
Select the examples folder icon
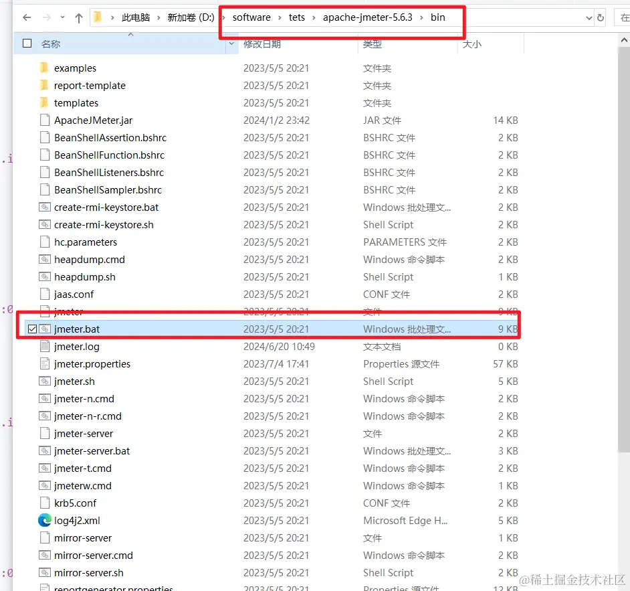point(45,68)
